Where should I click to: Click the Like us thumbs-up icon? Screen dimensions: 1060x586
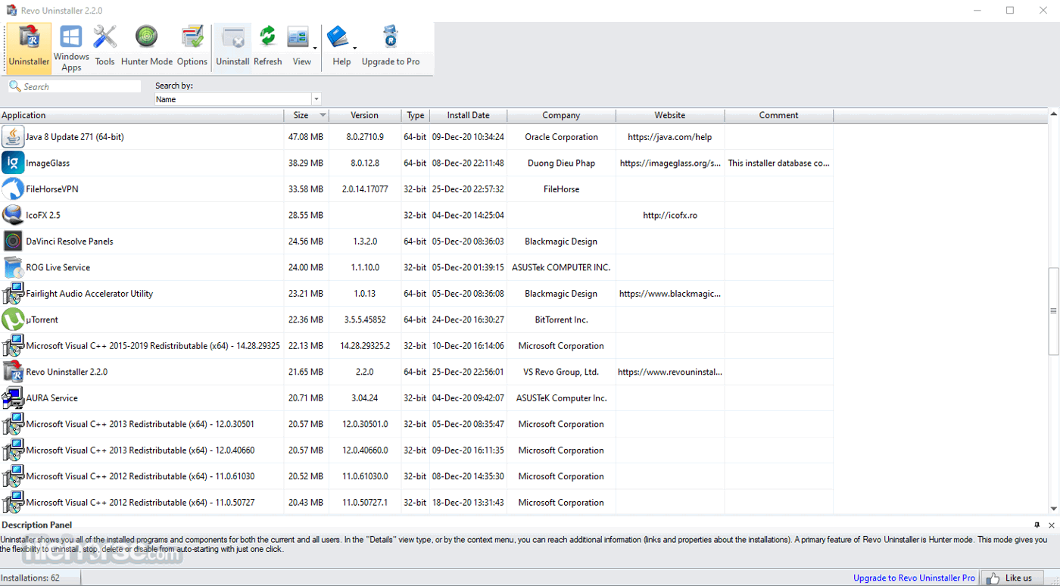coord(993,578)
